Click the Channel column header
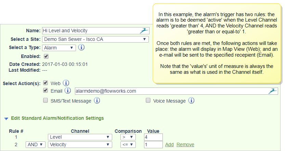This screenshot has height=151, width=286. pyautogui.click(x=80, y=131)
